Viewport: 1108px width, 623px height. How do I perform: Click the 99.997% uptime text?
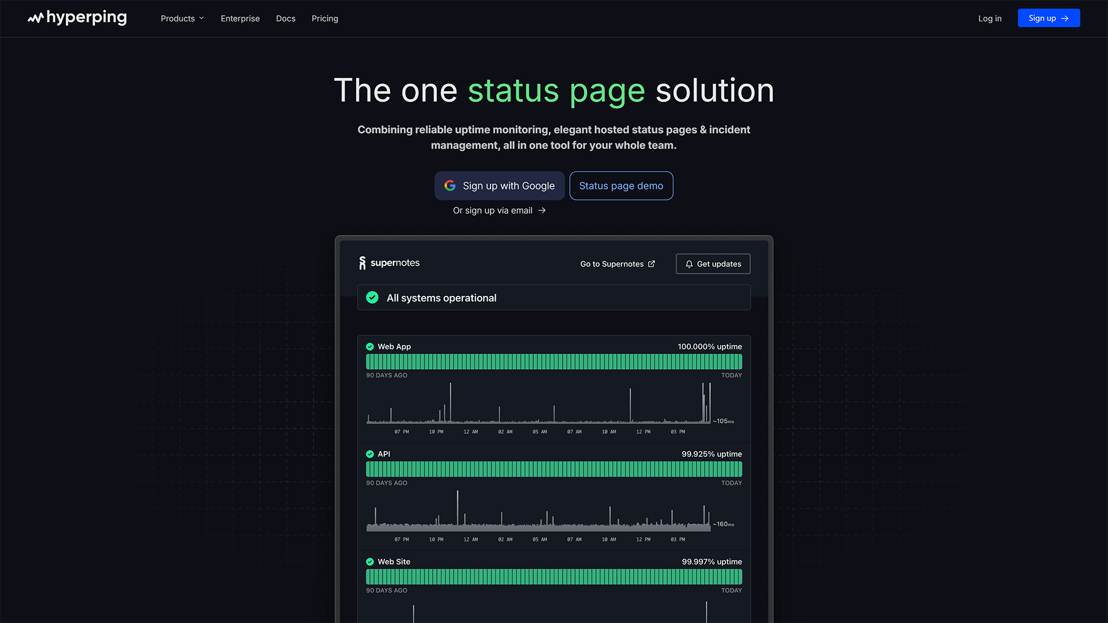pos(712,562)
